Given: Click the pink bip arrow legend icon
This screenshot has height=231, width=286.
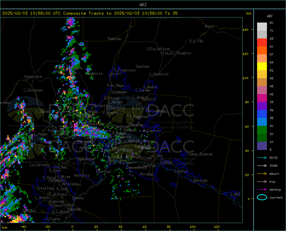Looking at the screenshot, I should click(x=262, y=182).
